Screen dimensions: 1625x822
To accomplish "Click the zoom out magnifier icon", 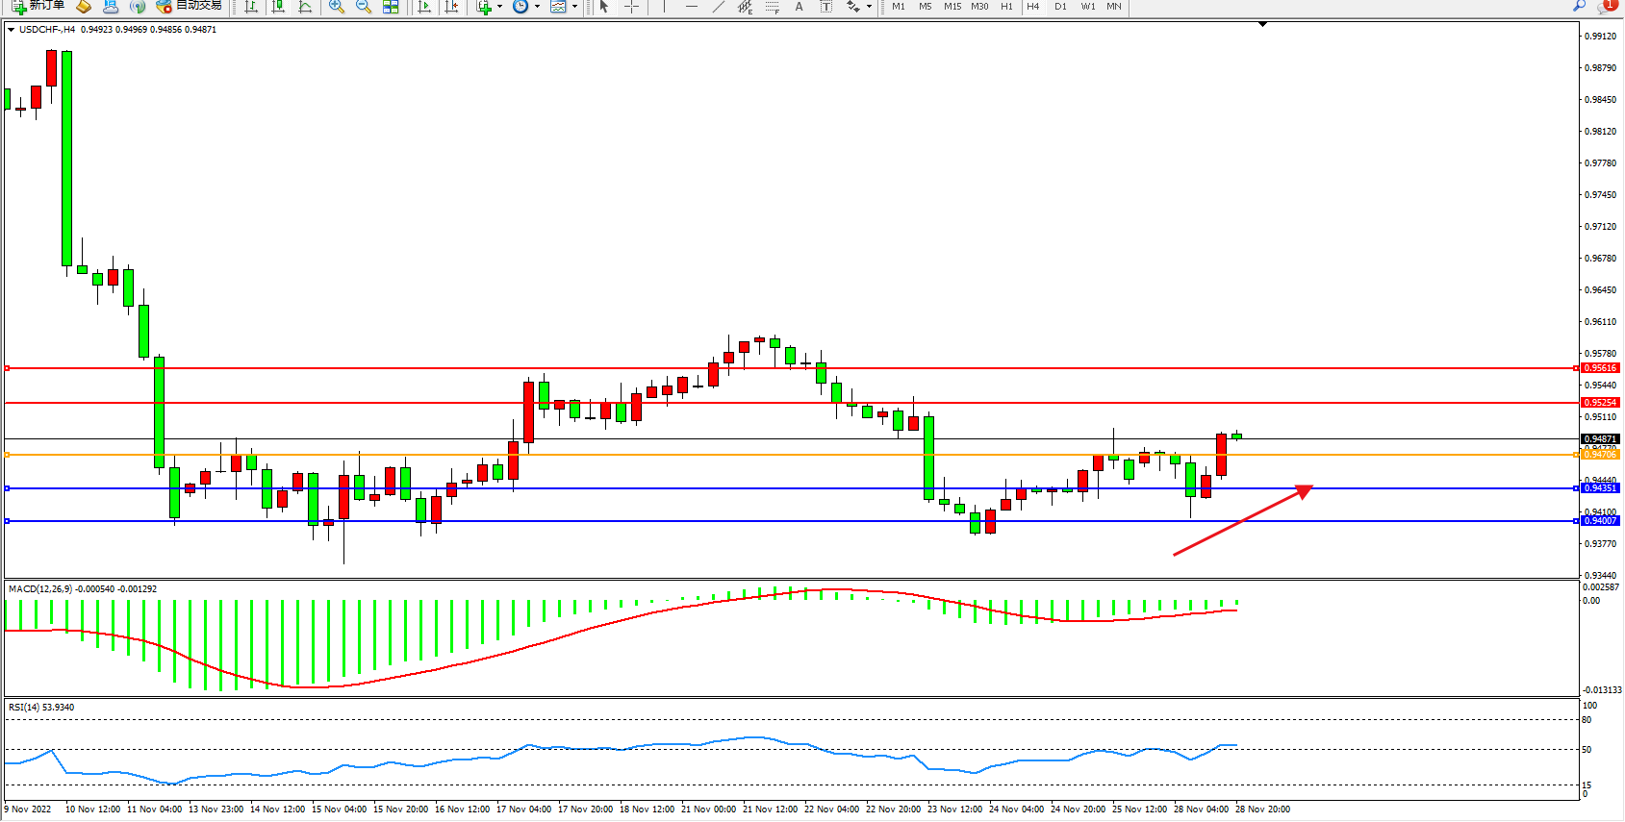I will [364, 7].
